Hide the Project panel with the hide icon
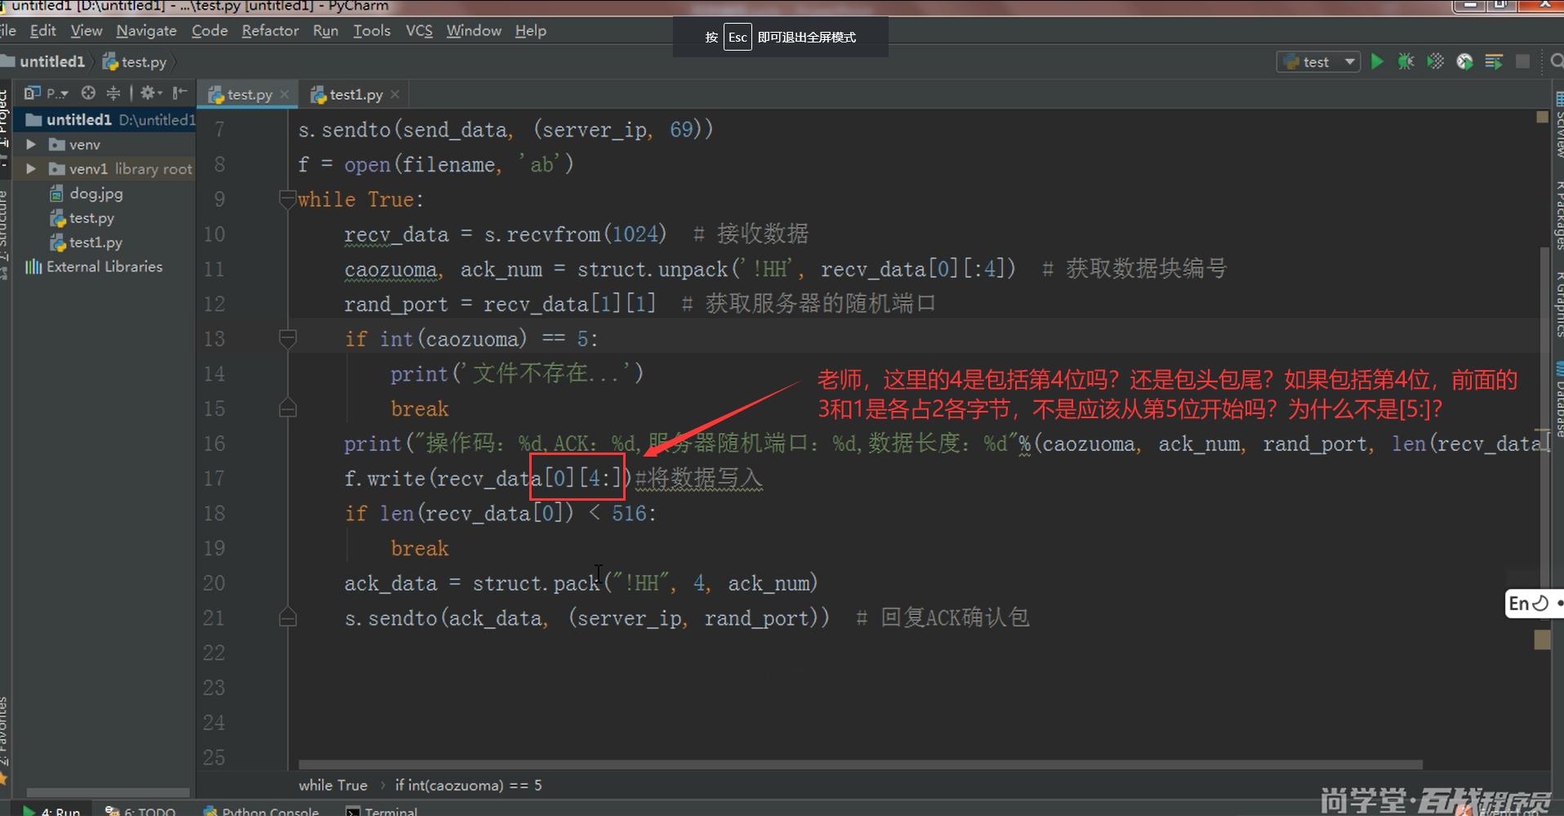Image resolution: width=1564 pixels, height=816 pixels. click(x=180, y=93)
